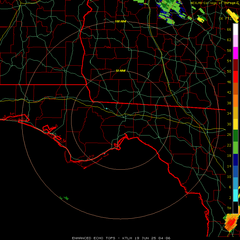Select the dark green legend swatch
The height and width of the screenshot is (240, 240).
(235, 136)
